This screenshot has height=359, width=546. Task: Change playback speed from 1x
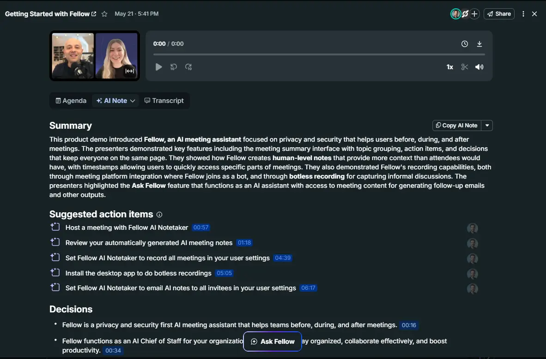pos(449,67)
